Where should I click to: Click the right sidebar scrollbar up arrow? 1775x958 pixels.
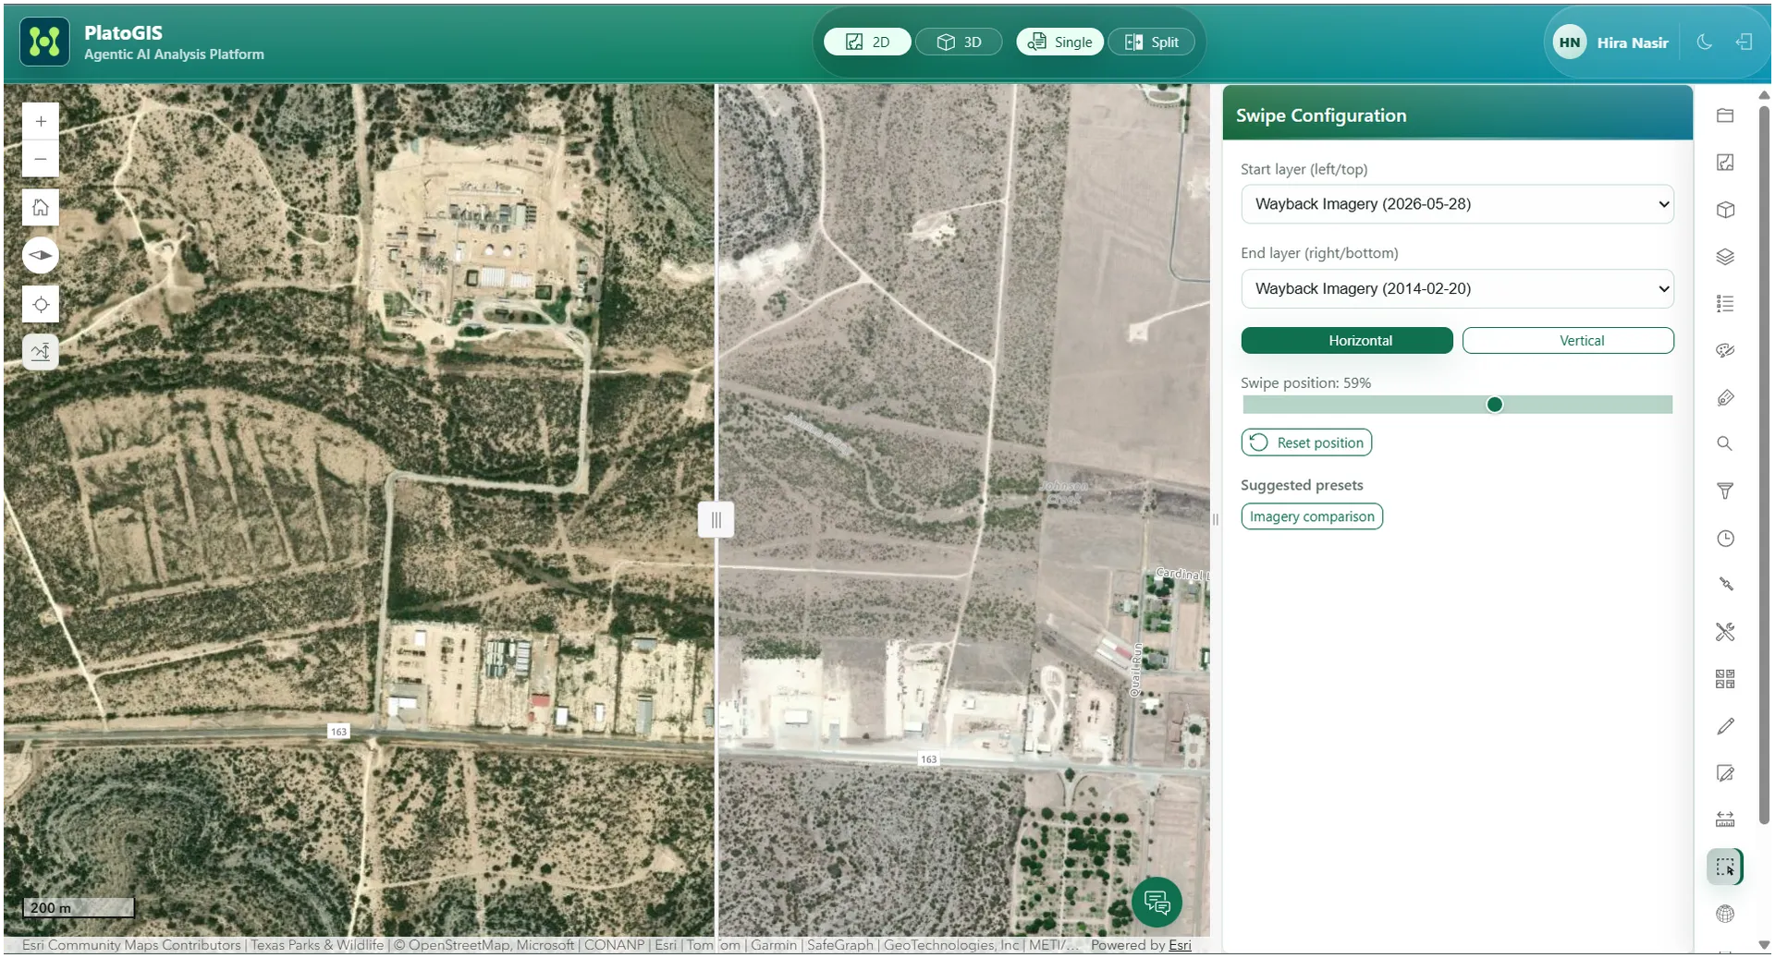(1764, 94)
